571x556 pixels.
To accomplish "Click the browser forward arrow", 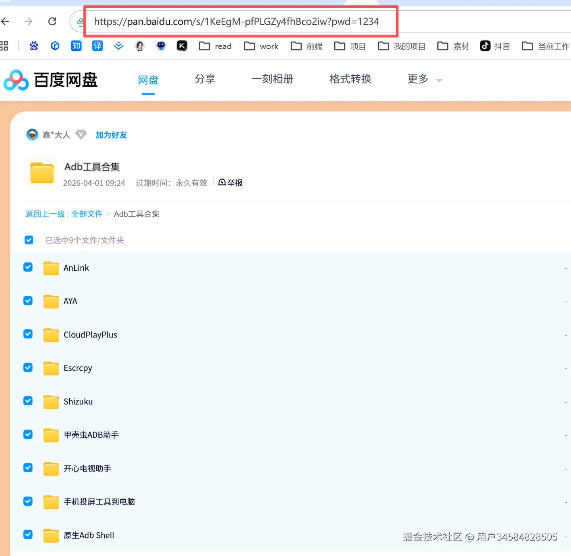I will click(29, 21).
